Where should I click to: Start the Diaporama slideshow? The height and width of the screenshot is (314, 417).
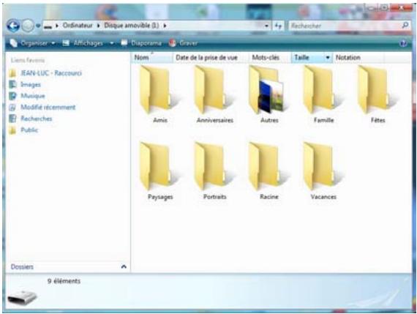coord(141,43)
